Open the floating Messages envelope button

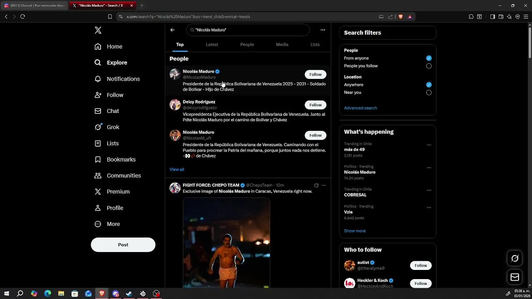click(x=515, y=277)
